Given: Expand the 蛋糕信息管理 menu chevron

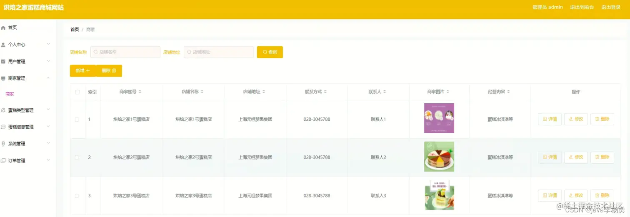Looking at the screenshot, I should (x=48, y=127).
